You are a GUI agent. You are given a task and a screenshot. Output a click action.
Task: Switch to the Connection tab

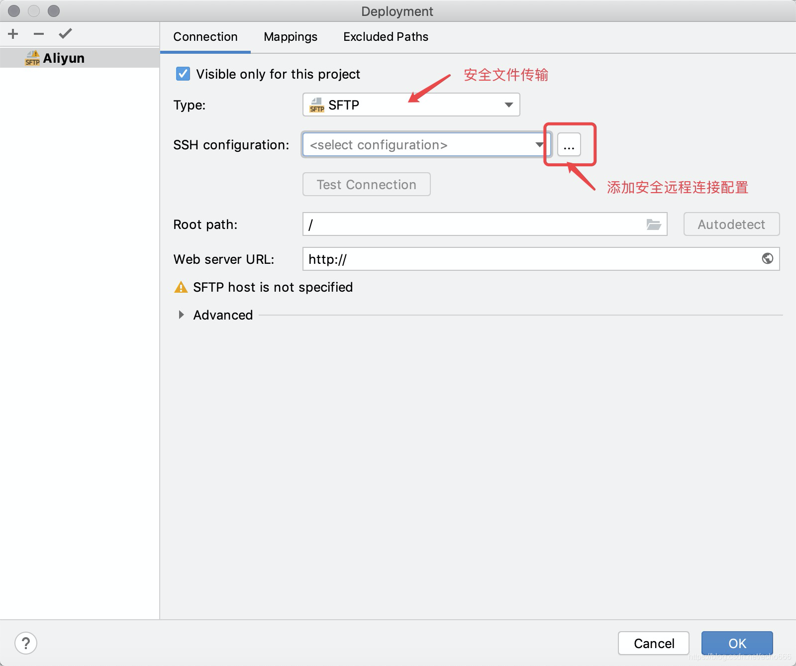[205, 37]
